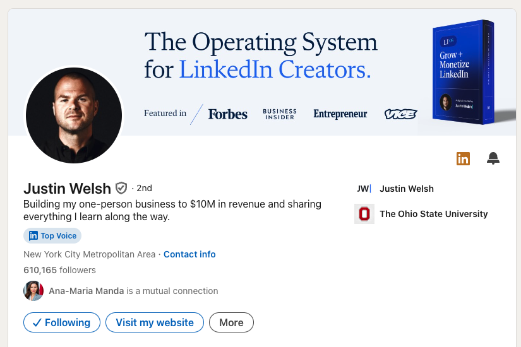
Task: Open Justin Welsh's profile photo
Action: coord(73,115)
